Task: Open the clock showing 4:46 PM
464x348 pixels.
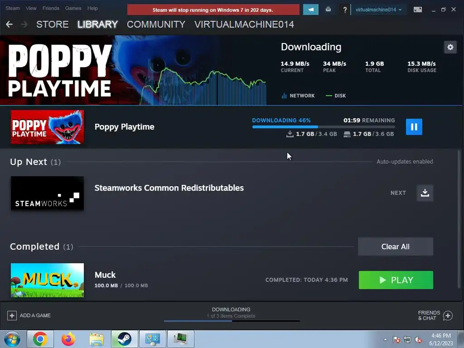Action: (441, 339)
